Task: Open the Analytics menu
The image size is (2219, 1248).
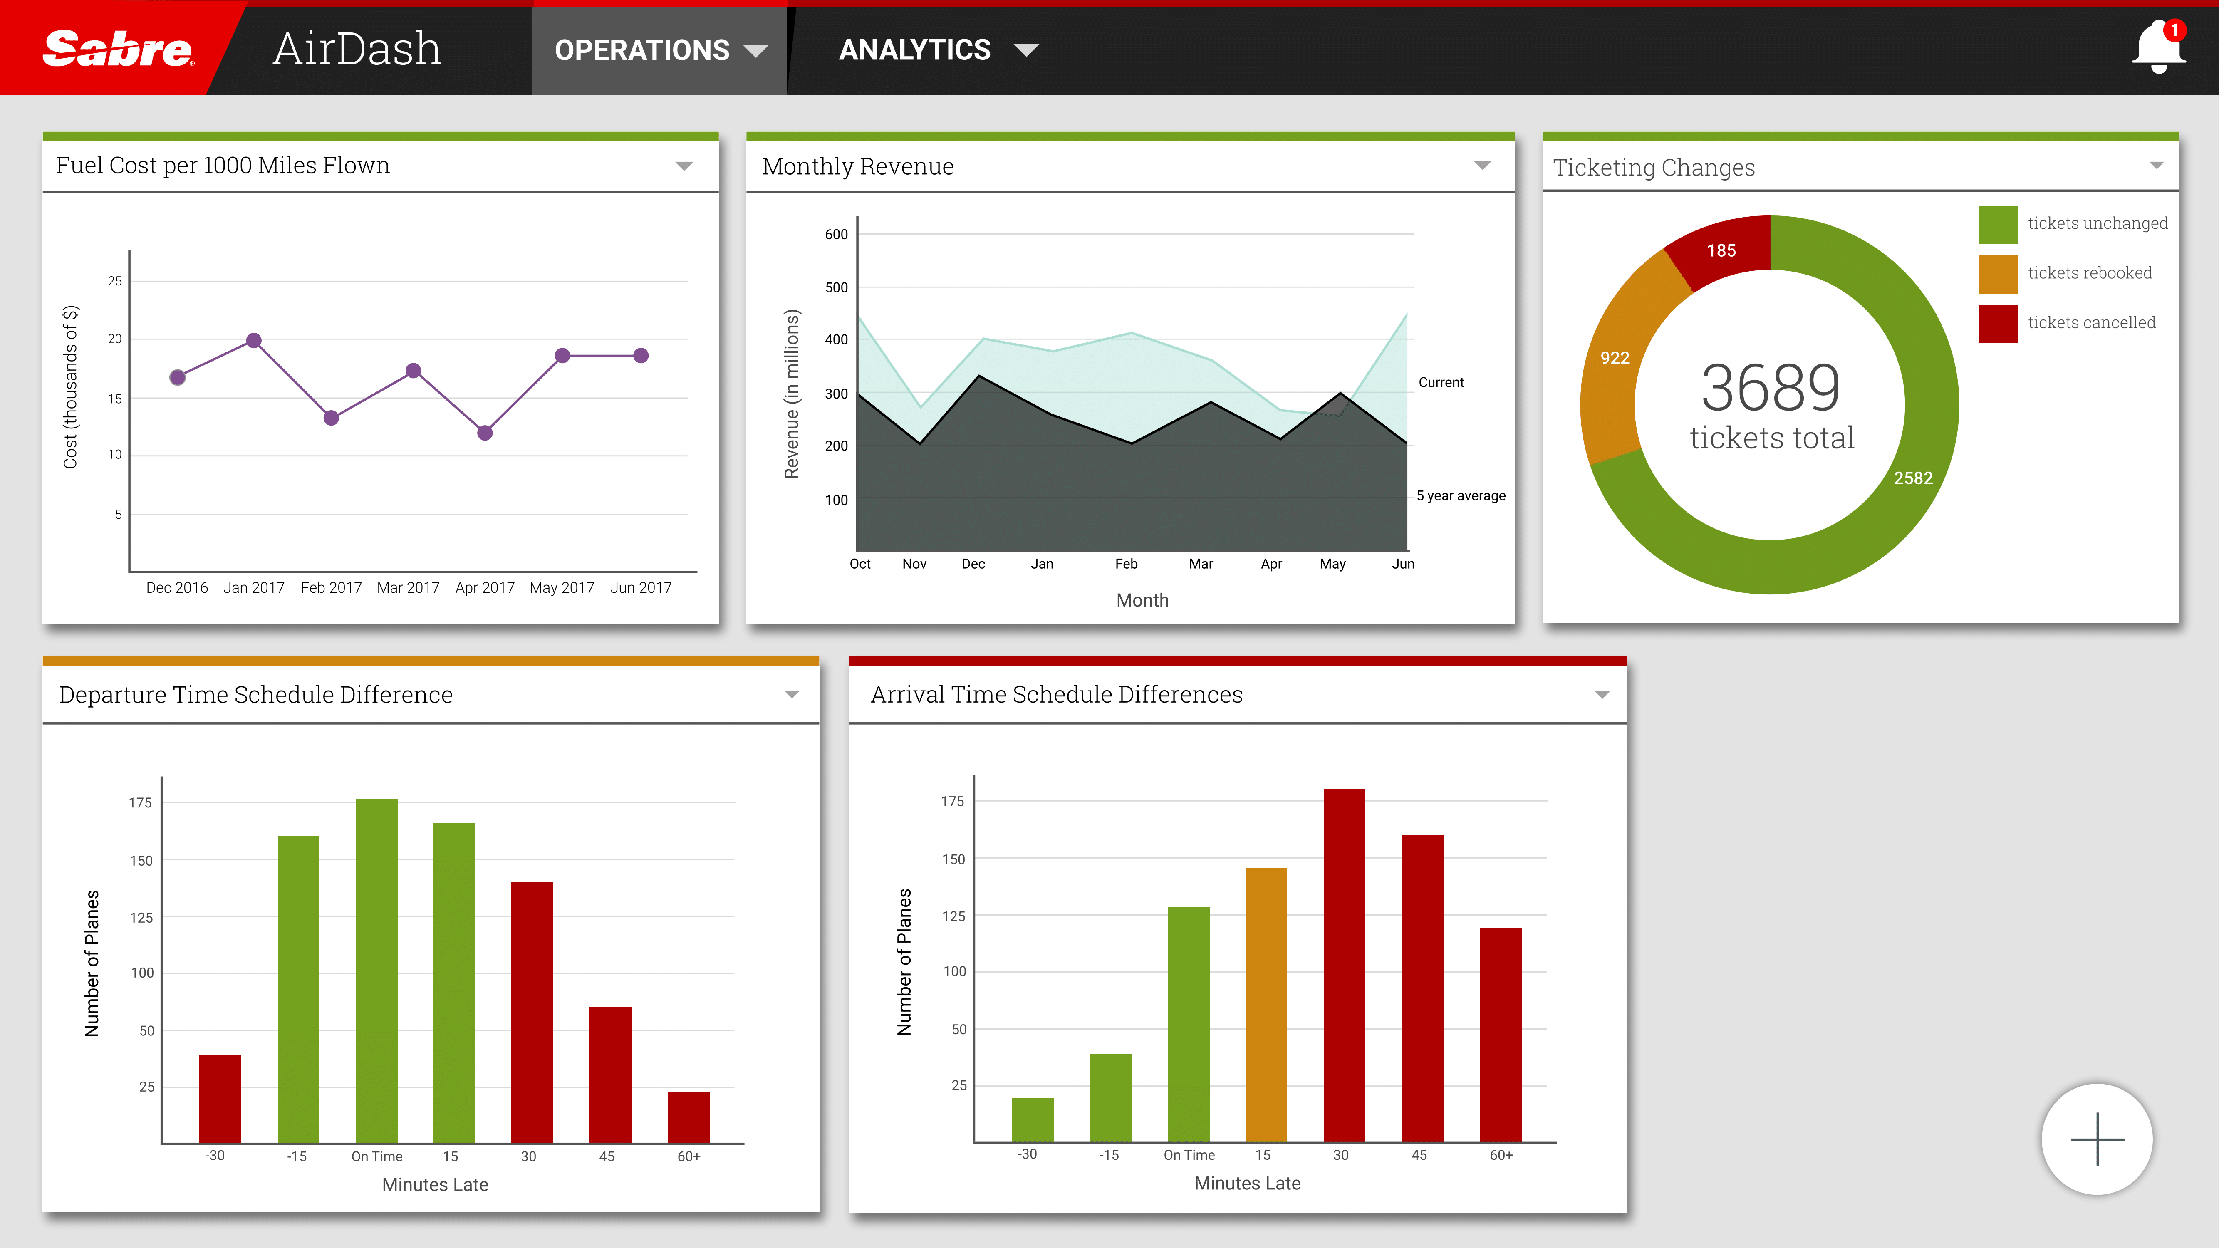Action: pos(938,50)
